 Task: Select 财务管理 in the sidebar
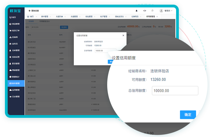coord(16,83)
